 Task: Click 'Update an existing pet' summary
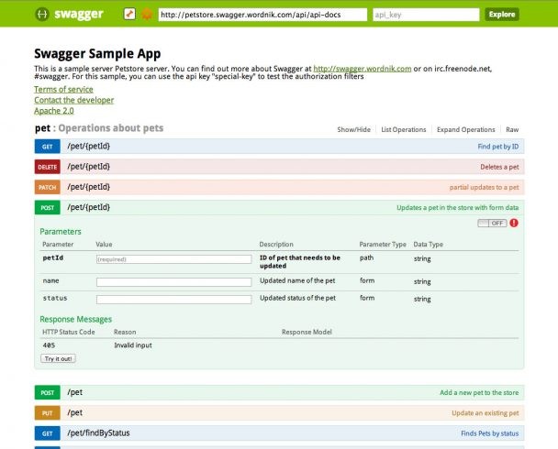[485, 412]
